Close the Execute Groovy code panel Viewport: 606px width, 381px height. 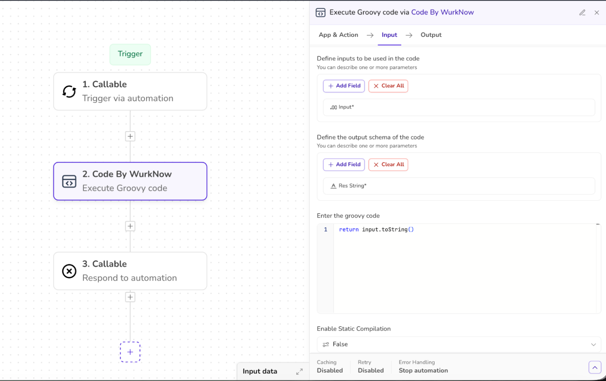click(x=597, y=13)
